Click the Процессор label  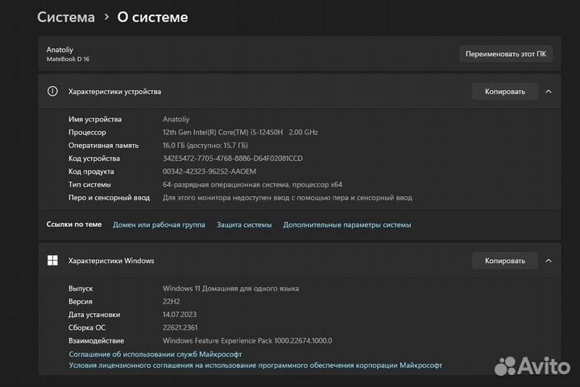(x=87, y=132)
